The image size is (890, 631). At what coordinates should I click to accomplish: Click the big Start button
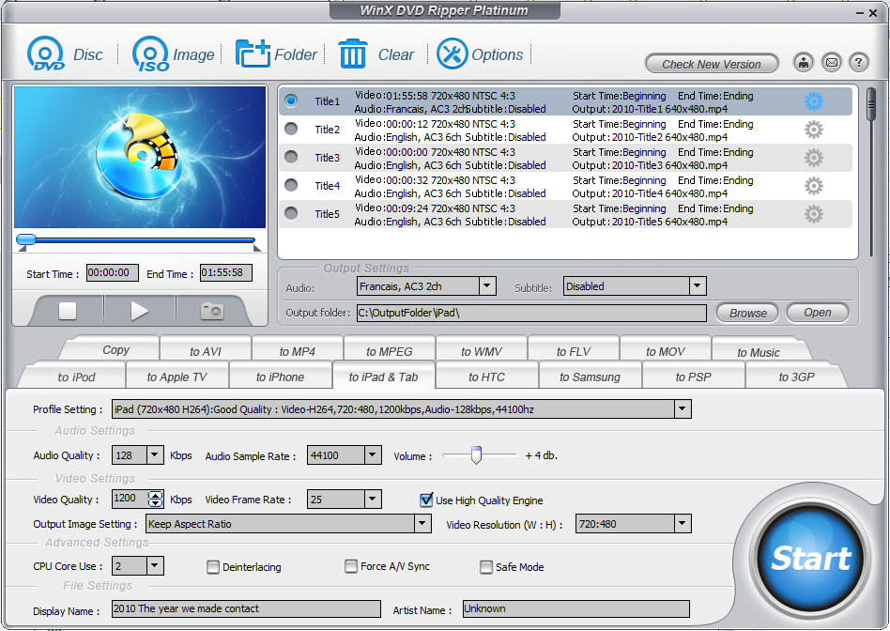click(810, 559)
